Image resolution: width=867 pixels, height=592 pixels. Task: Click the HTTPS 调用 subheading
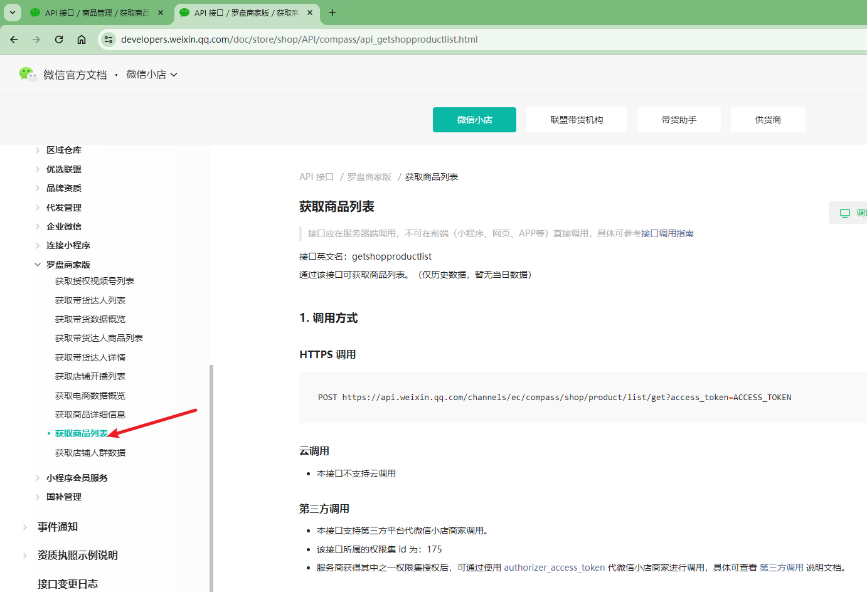point(327,354)
